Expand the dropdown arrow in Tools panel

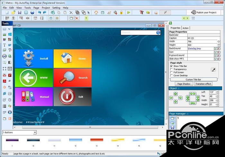[9, 29]
